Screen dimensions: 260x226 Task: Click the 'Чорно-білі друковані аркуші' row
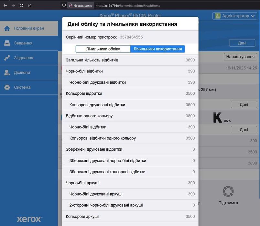130,194
